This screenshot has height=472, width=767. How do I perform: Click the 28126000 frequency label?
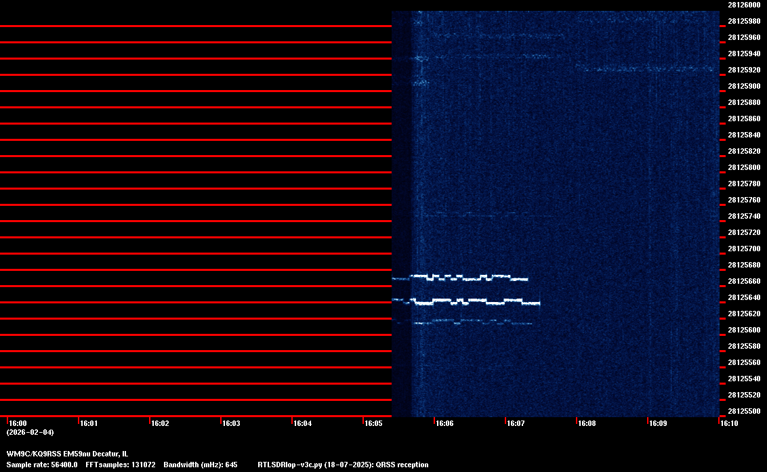pyautogui.click(x=744, y=5)
